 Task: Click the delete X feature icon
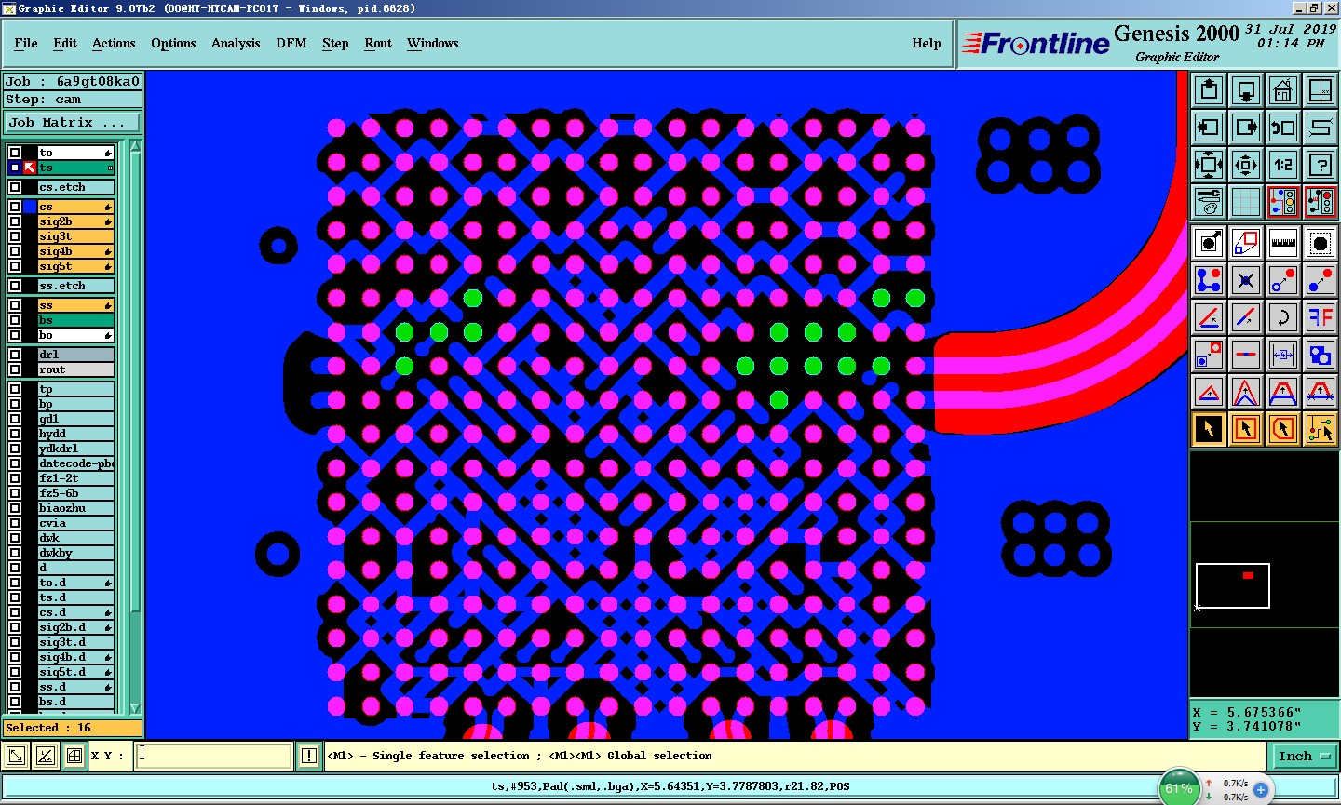[x=1246, y=280]
